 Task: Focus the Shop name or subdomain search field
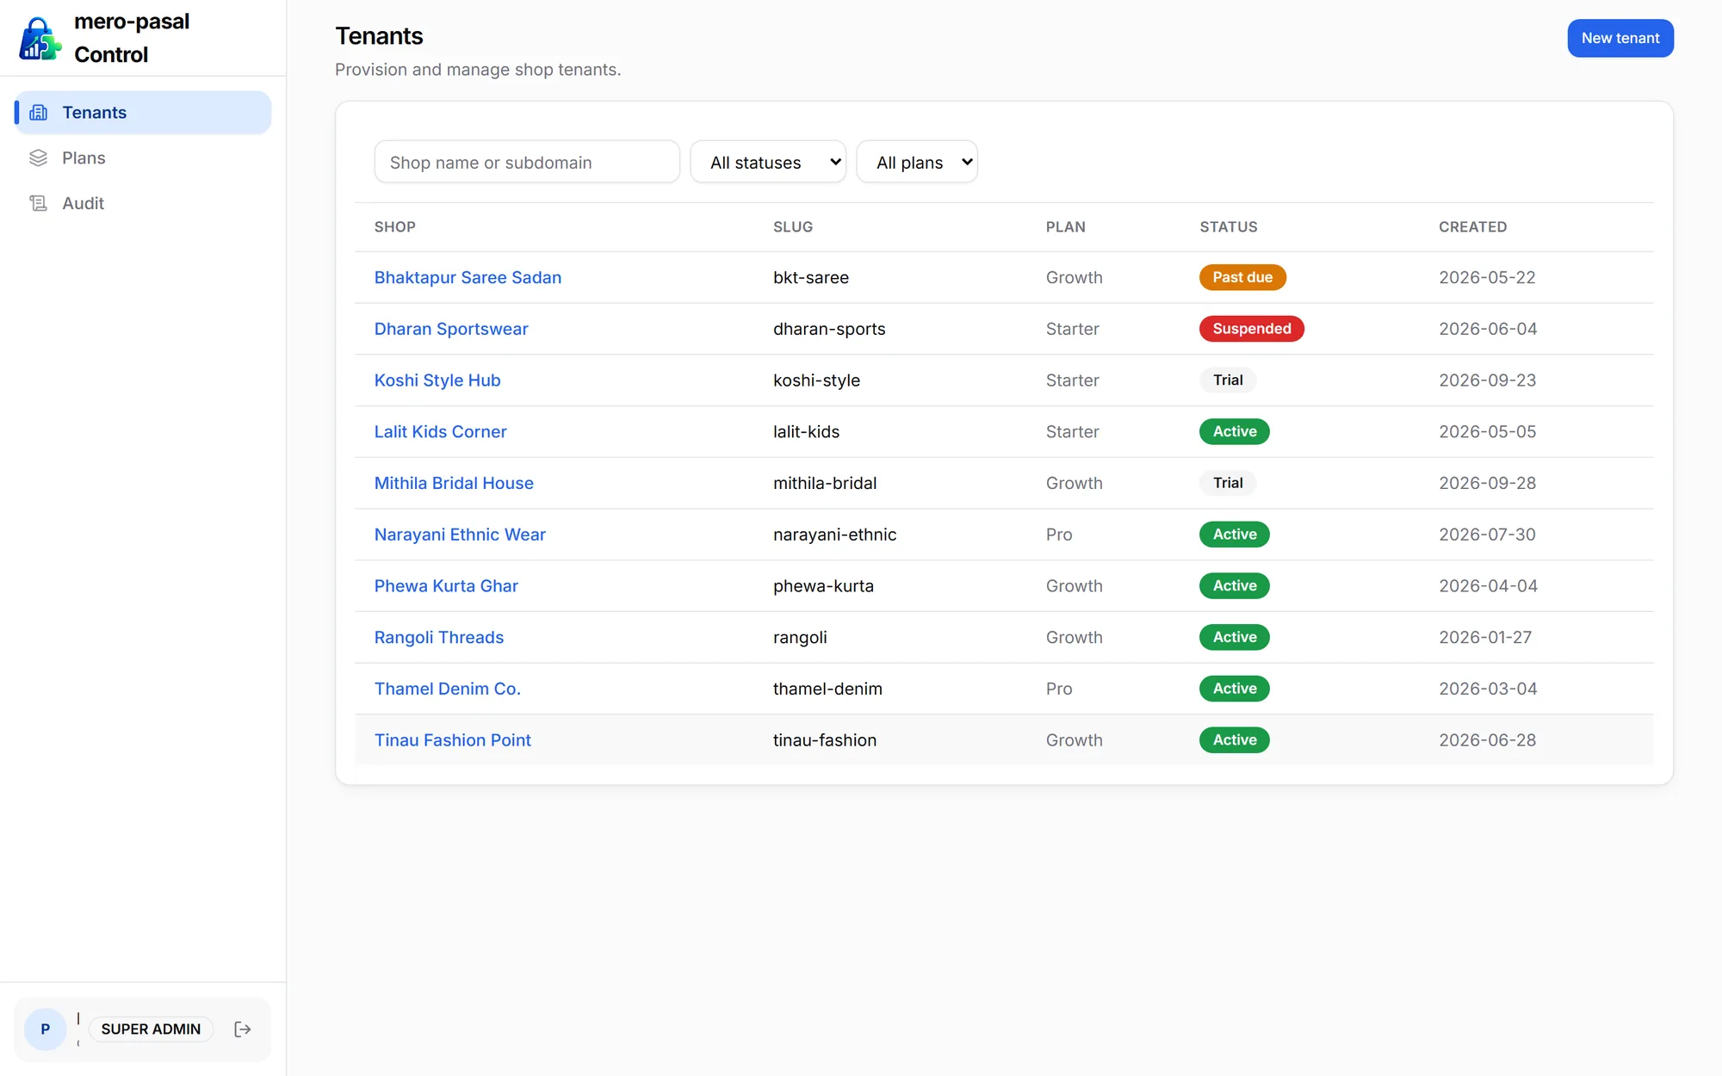tap(527, 163)
